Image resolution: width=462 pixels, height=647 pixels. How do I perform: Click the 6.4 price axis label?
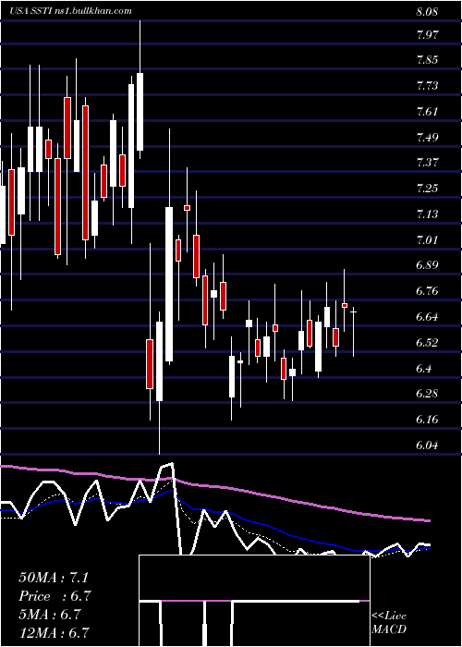(x=423, y=368)
